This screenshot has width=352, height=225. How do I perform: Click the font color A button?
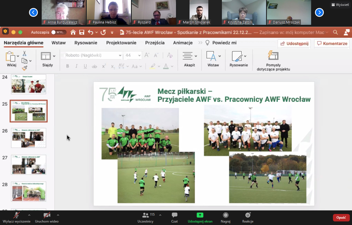(x=166, y=66)
